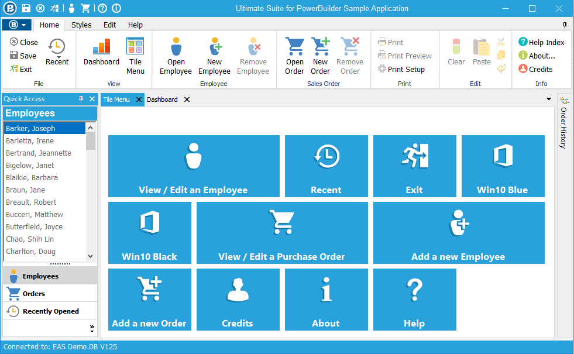Open the Order History side panel
The height and width of the screenshot is (354, 574).
coord(563,123)
